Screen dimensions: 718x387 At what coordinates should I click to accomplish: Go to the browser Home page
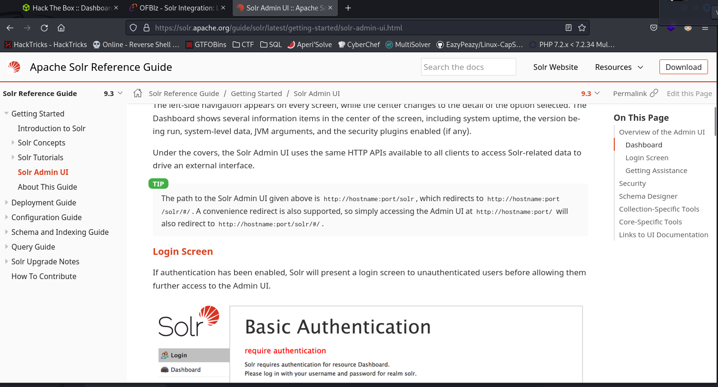(x=61, y=28)
